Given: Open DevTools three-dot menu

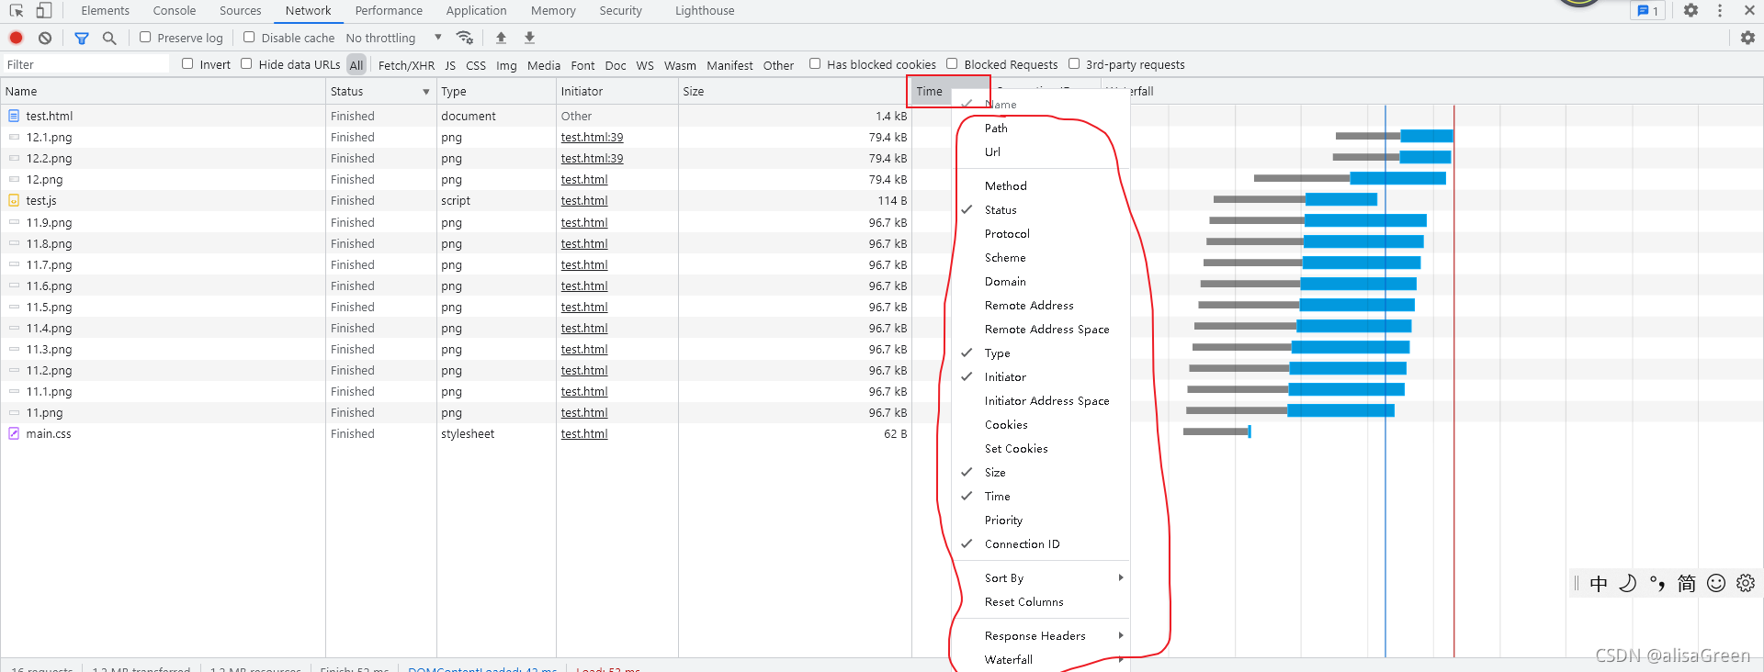Looking at the screenshot, I should coord(1720,11).
